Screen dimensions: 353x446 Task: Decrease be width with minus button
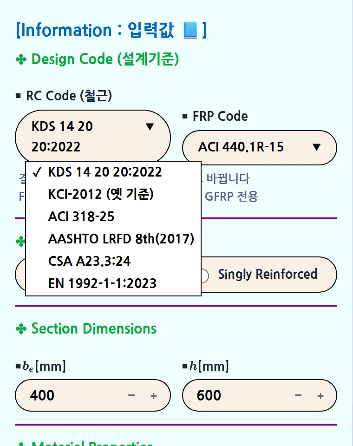tap(131, 396)
